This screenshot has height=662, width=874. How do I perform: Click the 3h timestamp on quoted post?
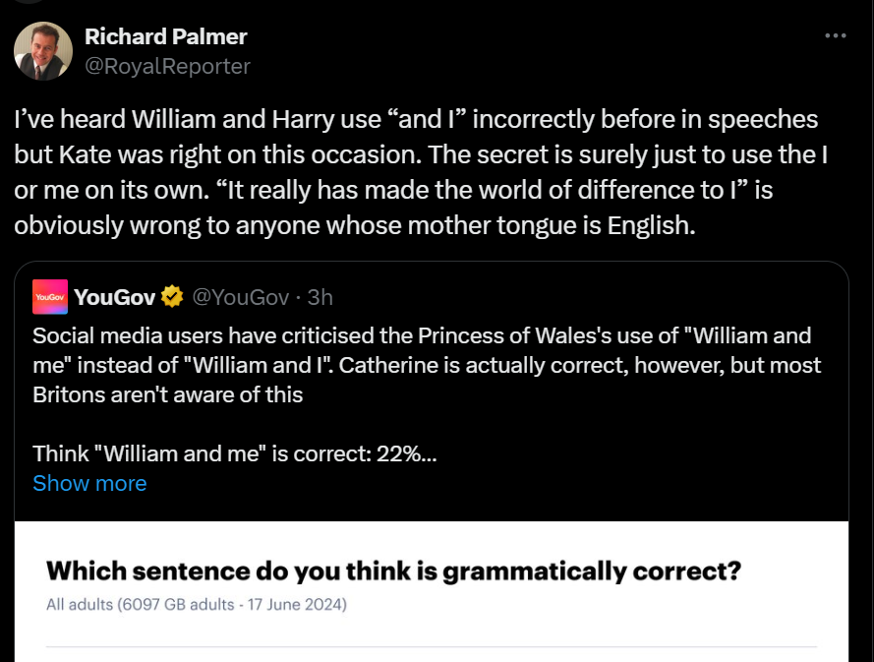pos(320,296)
